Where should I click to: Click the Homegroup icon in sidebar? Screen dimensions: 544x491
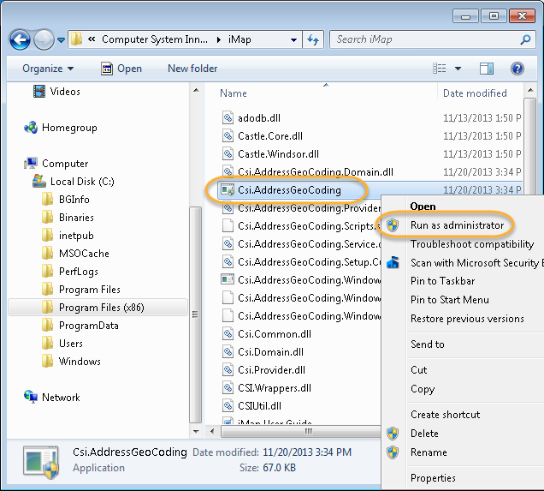click(31, 128)
